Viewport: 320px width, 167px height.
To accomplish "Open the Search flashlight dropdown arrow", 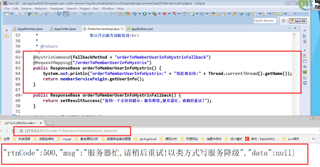I will coord(229,14).
